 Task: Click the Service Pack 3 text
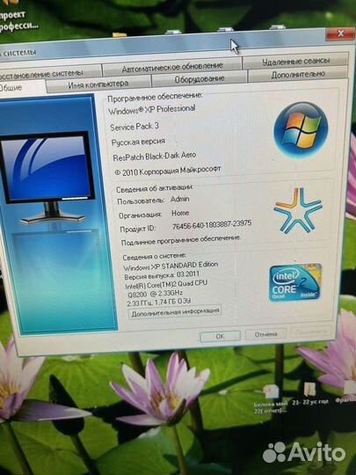click(134, 127)
